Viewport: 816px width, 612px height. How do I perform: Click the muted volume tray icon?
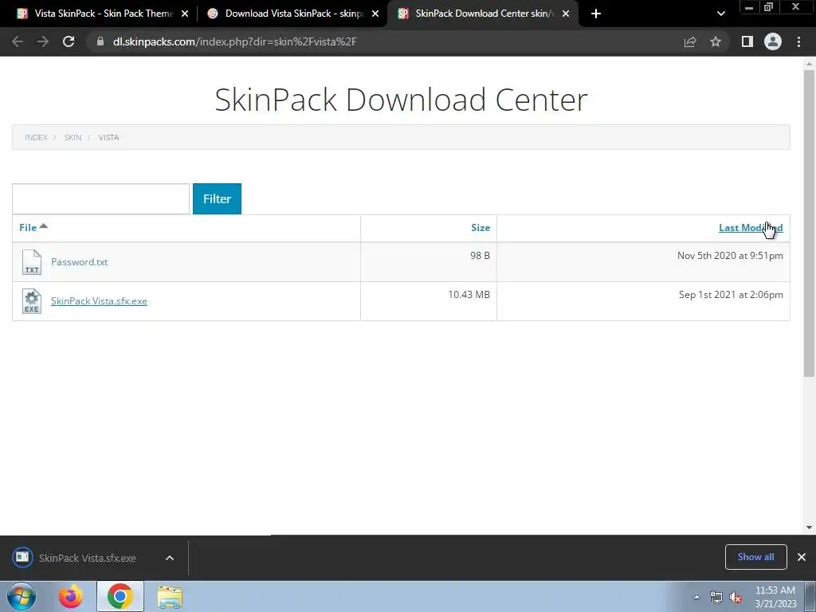pyautogui.click(x=736, y=598)
